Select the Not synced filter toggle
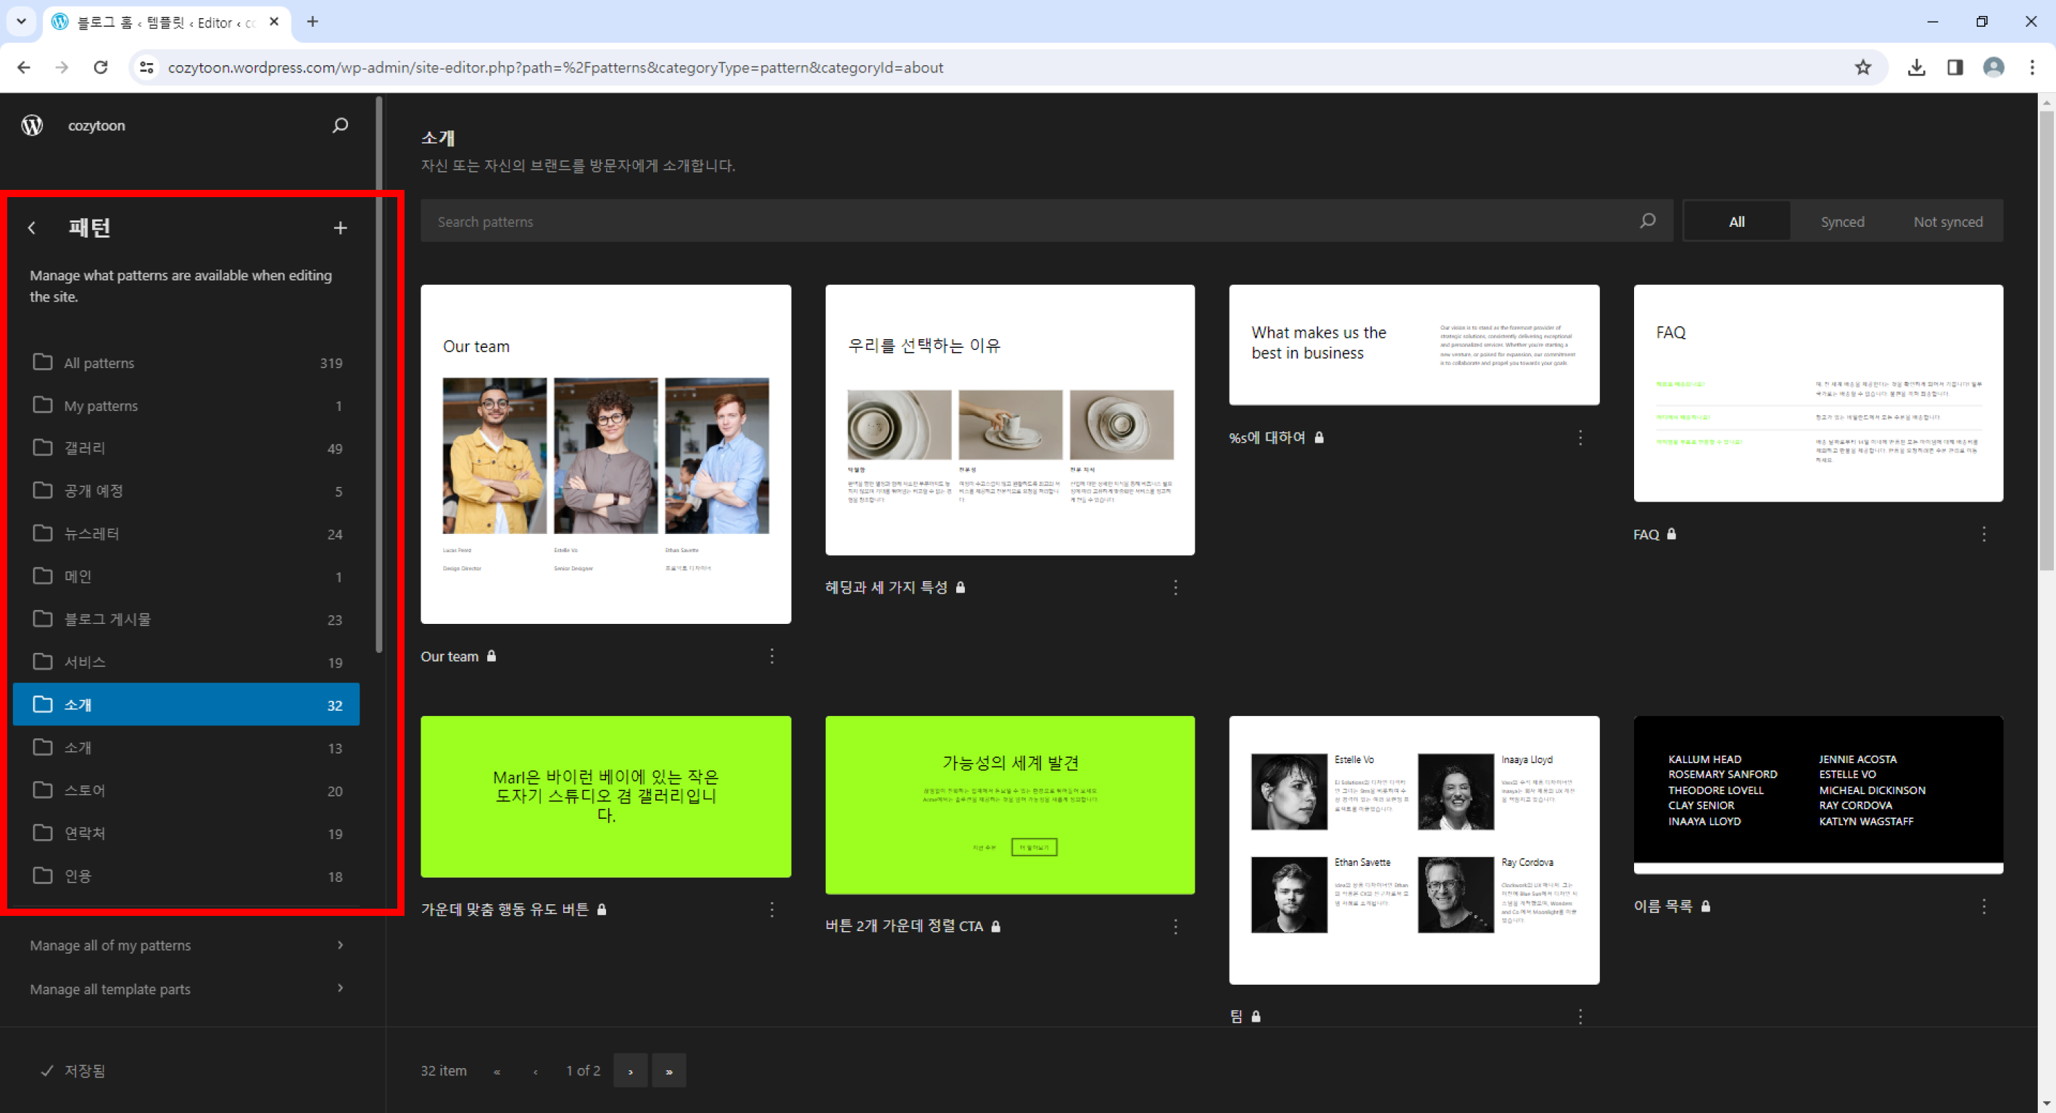This screenshot has width=2056, height=1113. click(1947, 222)
